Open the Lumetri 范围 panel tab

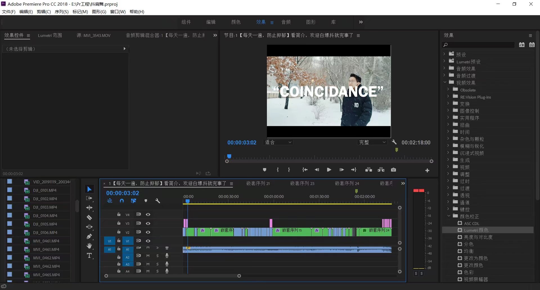coord(50,35)
